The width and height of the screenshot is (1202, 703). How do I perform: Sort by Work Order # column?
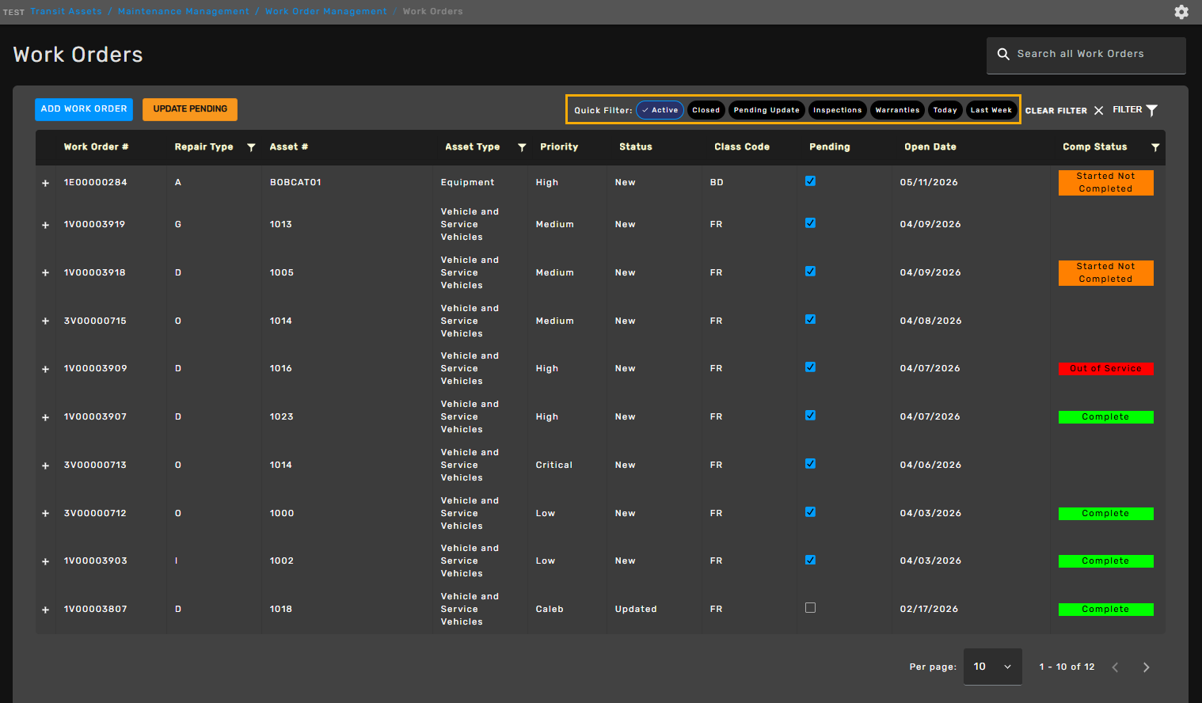[x=96, y=147]
